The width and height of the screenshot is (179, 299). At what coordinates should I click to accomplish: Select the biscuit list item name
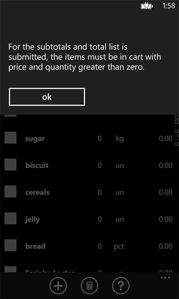click(37, 165)
